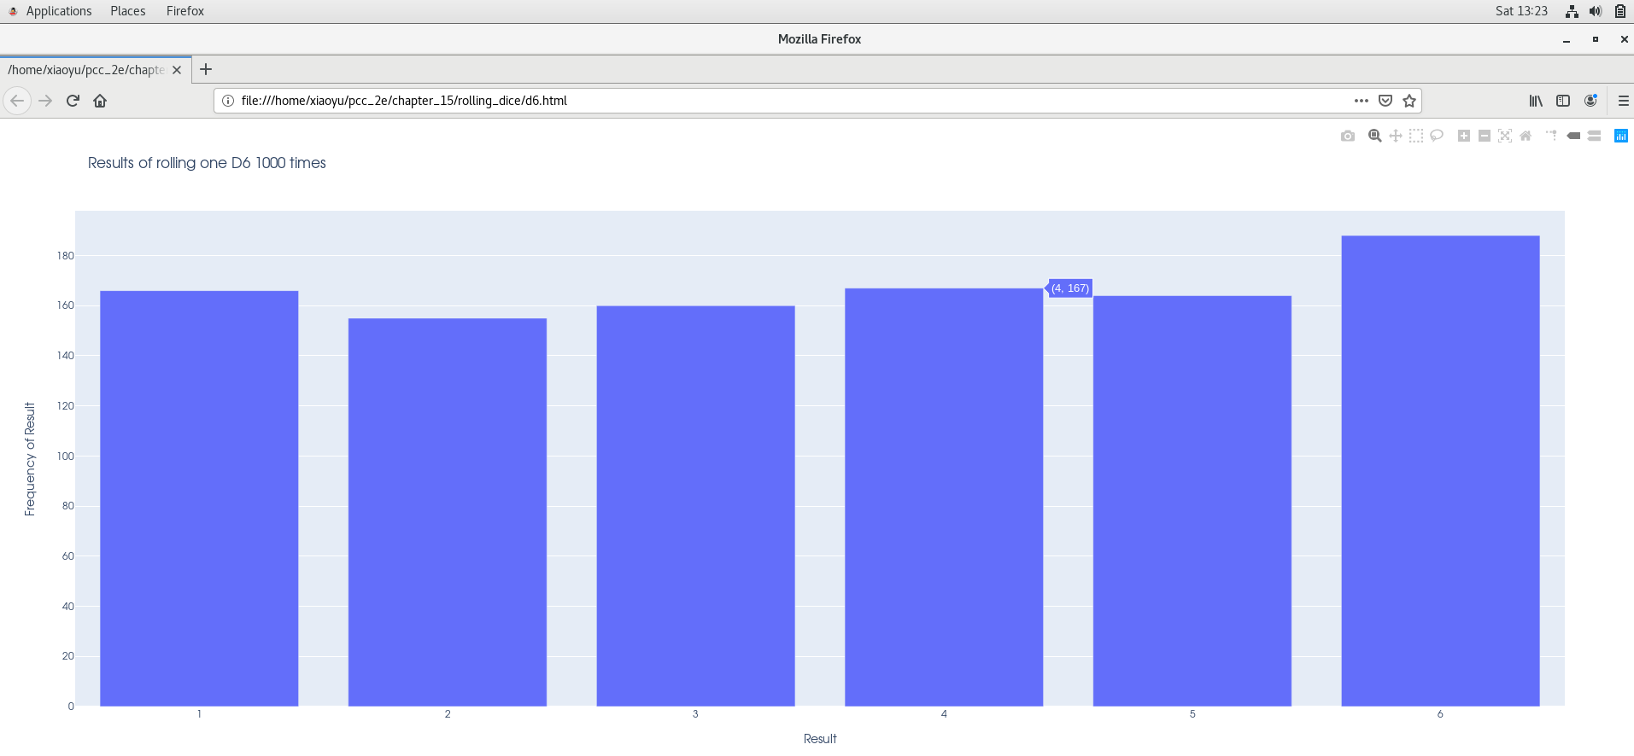Open Plotly logo link in modebar
The width and height of the screenshot is (1634, 756).
(1621, 136)
